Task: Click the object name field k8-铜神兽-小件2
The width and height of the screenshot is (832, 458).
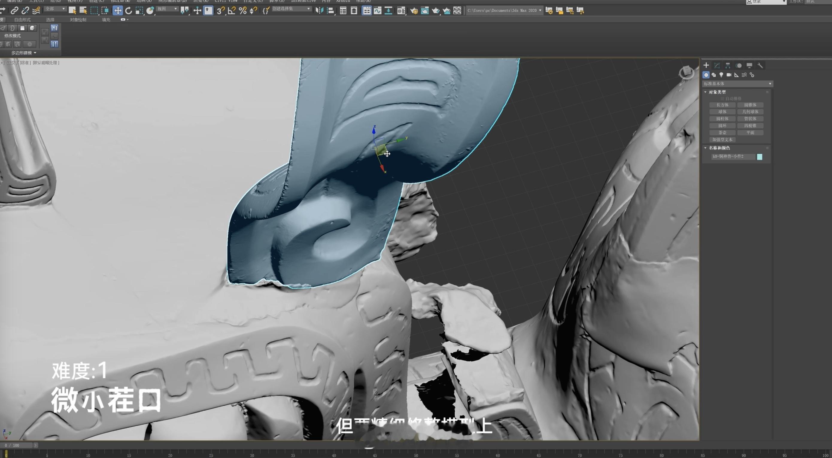Action: click(x=733, y=157)
